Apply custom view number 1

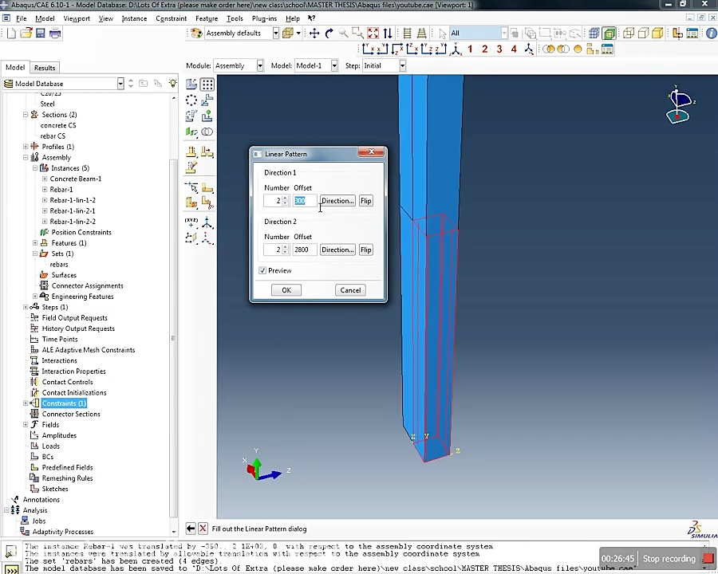470,49
